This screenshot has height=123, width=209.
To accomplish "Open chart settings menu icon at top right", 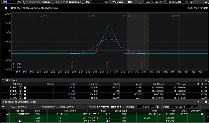I will click(x=206, y=2).
